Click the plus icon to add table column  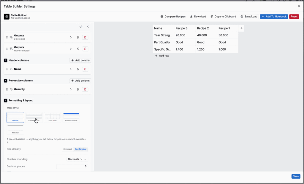241,28
